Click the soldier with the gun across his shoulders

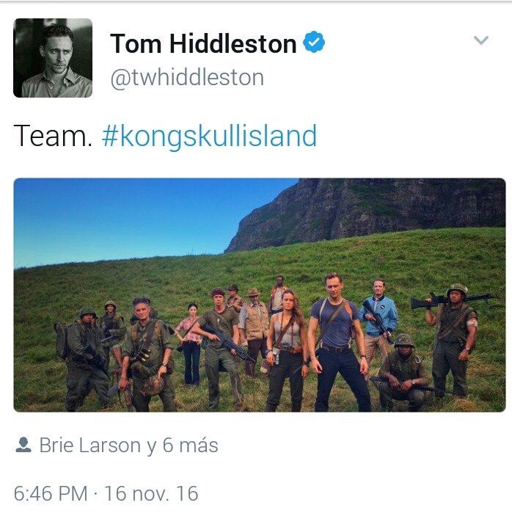point(455,339)
